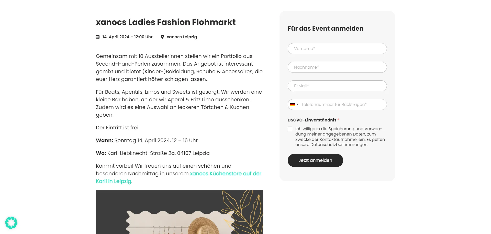The width and height of the screenshot is (491, 234).
Task: Focus the Vorname input field
Action: (x=337, y=48)
